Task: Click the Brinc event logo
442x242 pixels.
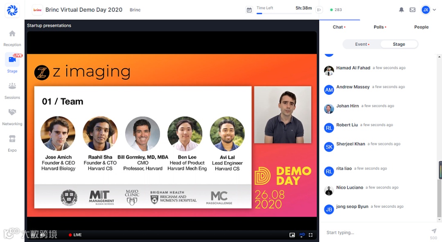Action: point(38,10)
